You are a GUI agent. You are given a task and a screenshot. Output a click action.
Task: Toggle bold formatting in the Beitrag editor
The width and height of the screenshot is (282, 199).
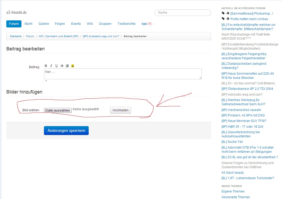pyautogui.click(x=46, y=66)
